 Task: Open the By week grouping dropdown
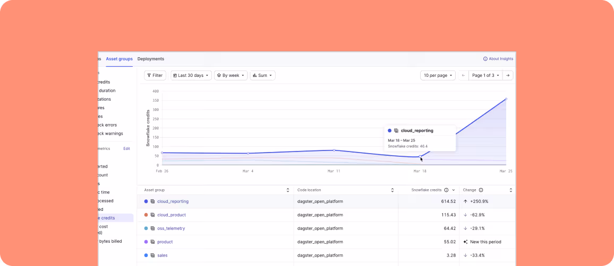tap(231, 75)
